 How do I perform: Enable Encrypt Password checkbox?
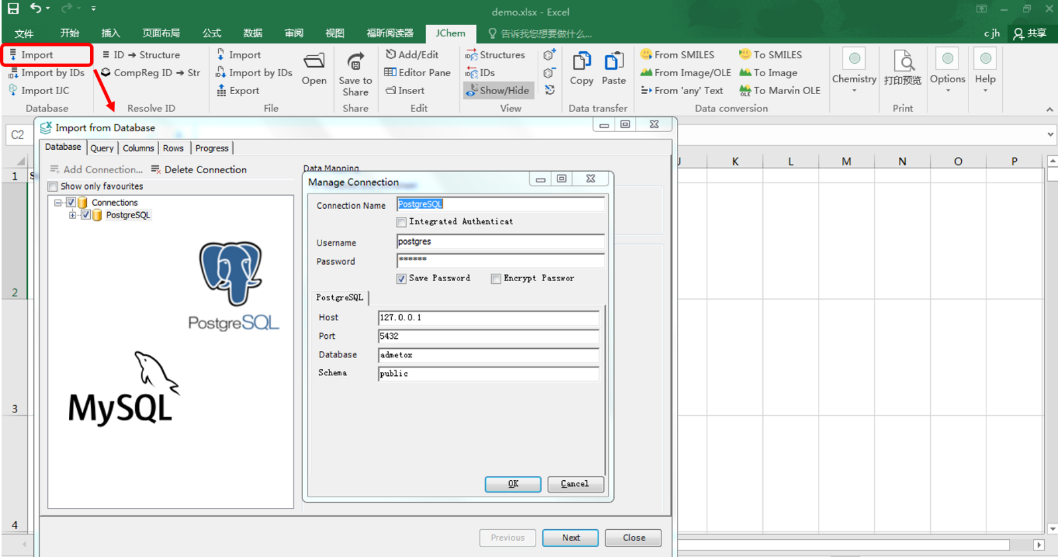click(496, 278)
